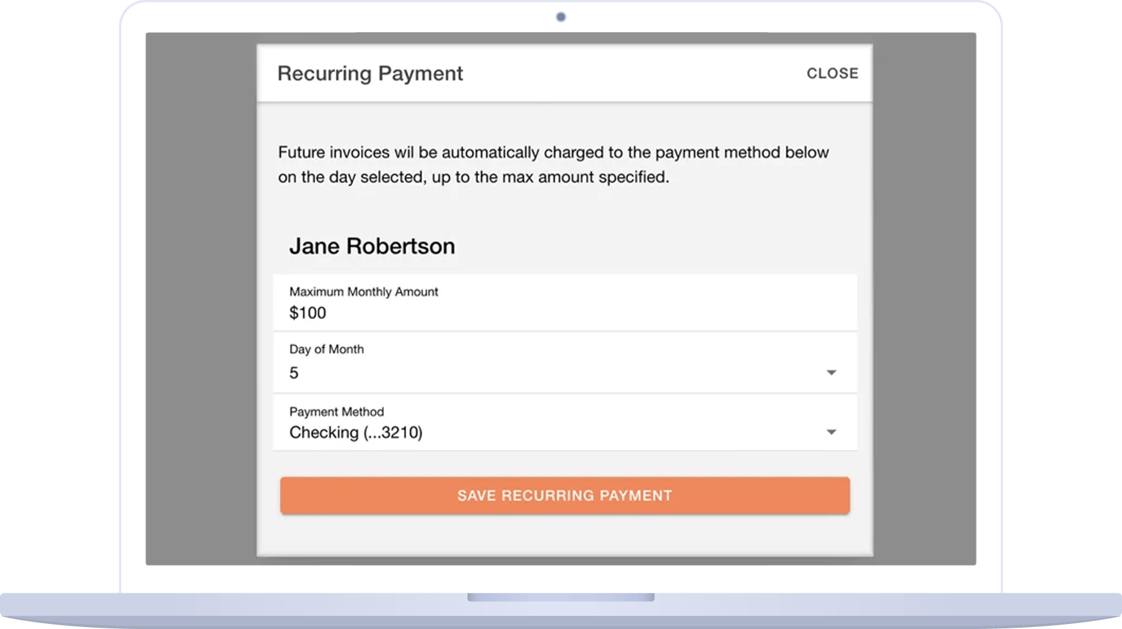Click the Checking (...3210) payment option
The height and width of the screenshot is (629, 1122).
[x=356, y=433]
